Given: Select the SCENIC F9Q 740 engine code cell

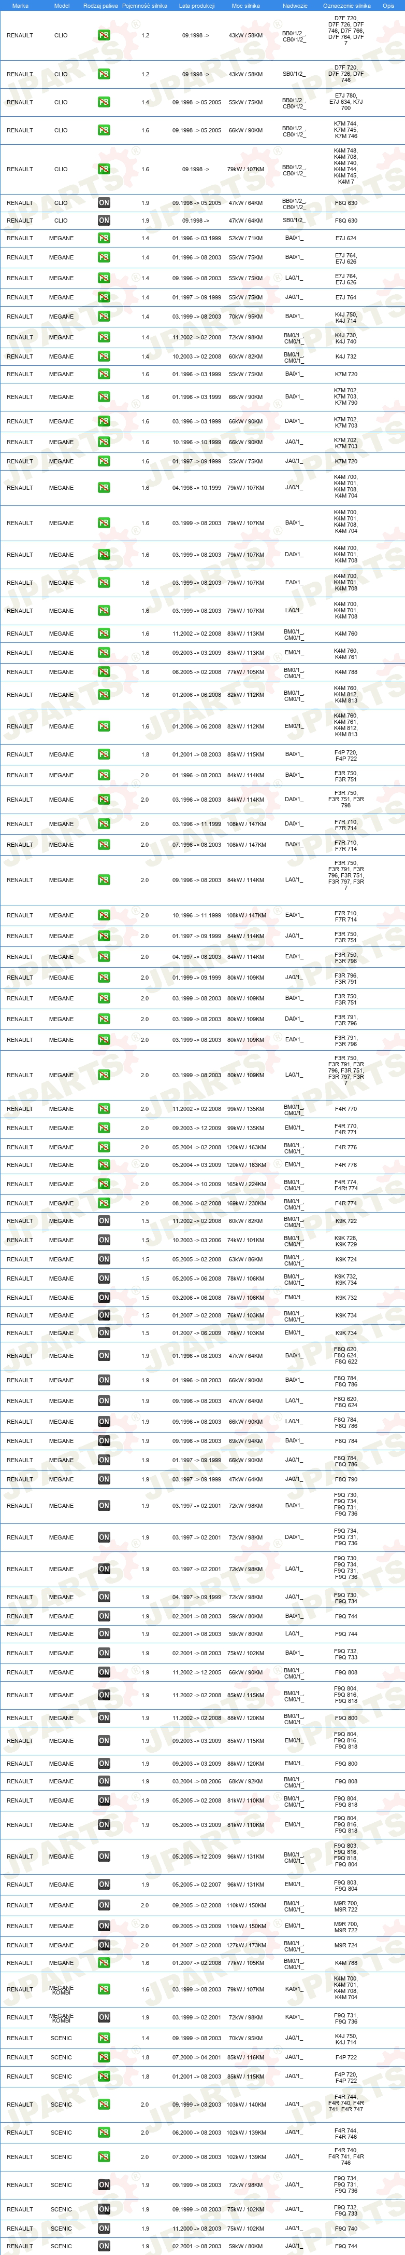Looking at the screenshot, I should coord(345,2229).
